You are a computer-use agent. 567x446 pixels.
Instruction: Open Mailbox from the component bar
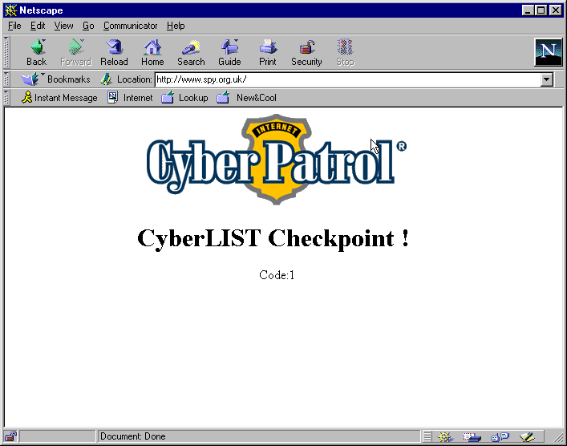[472, 437]
